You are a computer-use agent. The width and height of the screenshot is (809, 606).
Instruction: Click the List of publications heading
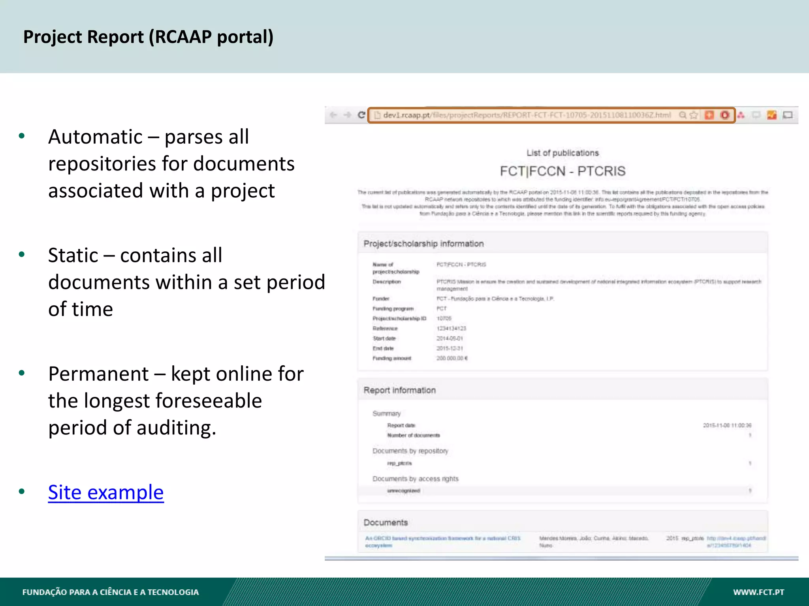(563, 153)
